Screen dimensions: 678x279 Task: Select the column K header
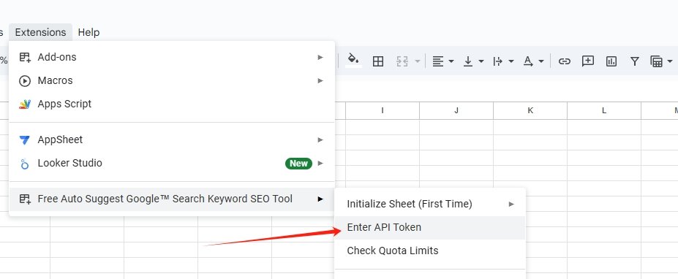click(x=530, y=110)
